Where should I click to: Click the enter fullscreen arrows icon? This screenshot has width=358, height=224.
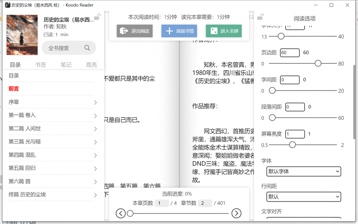(x=214, y=31)
